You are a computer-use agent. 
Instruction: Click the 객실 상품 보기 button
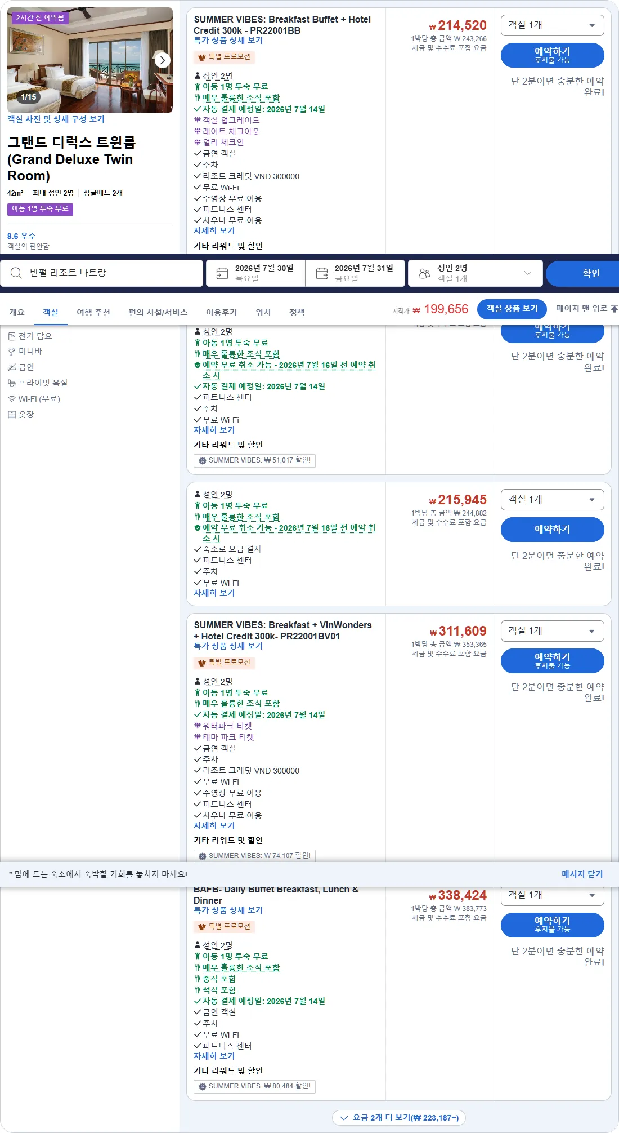point(512,309)
